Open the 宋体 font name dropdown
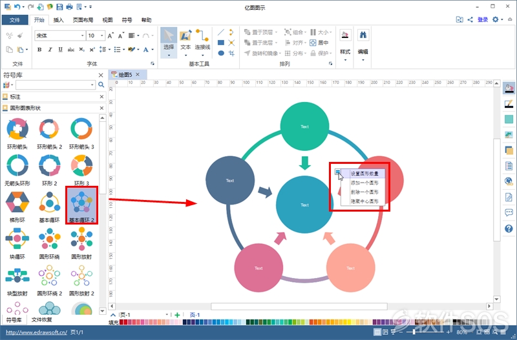The height and width of the screenshot is (340, 517). 83,35
